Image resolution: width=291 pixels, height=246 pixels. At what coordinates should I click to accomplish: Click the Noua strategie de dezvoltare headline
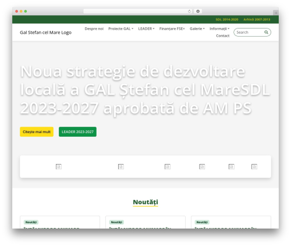pos(145,90)
